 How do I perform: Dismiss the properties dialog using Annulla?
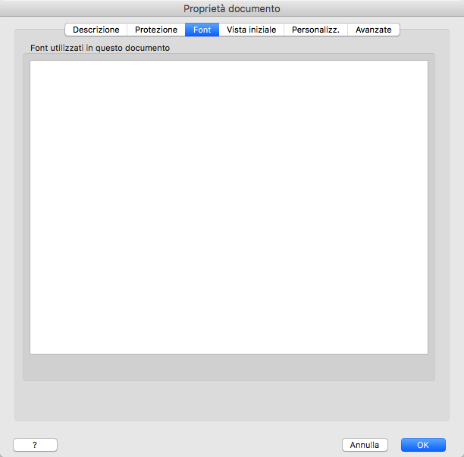pos(365,445)
